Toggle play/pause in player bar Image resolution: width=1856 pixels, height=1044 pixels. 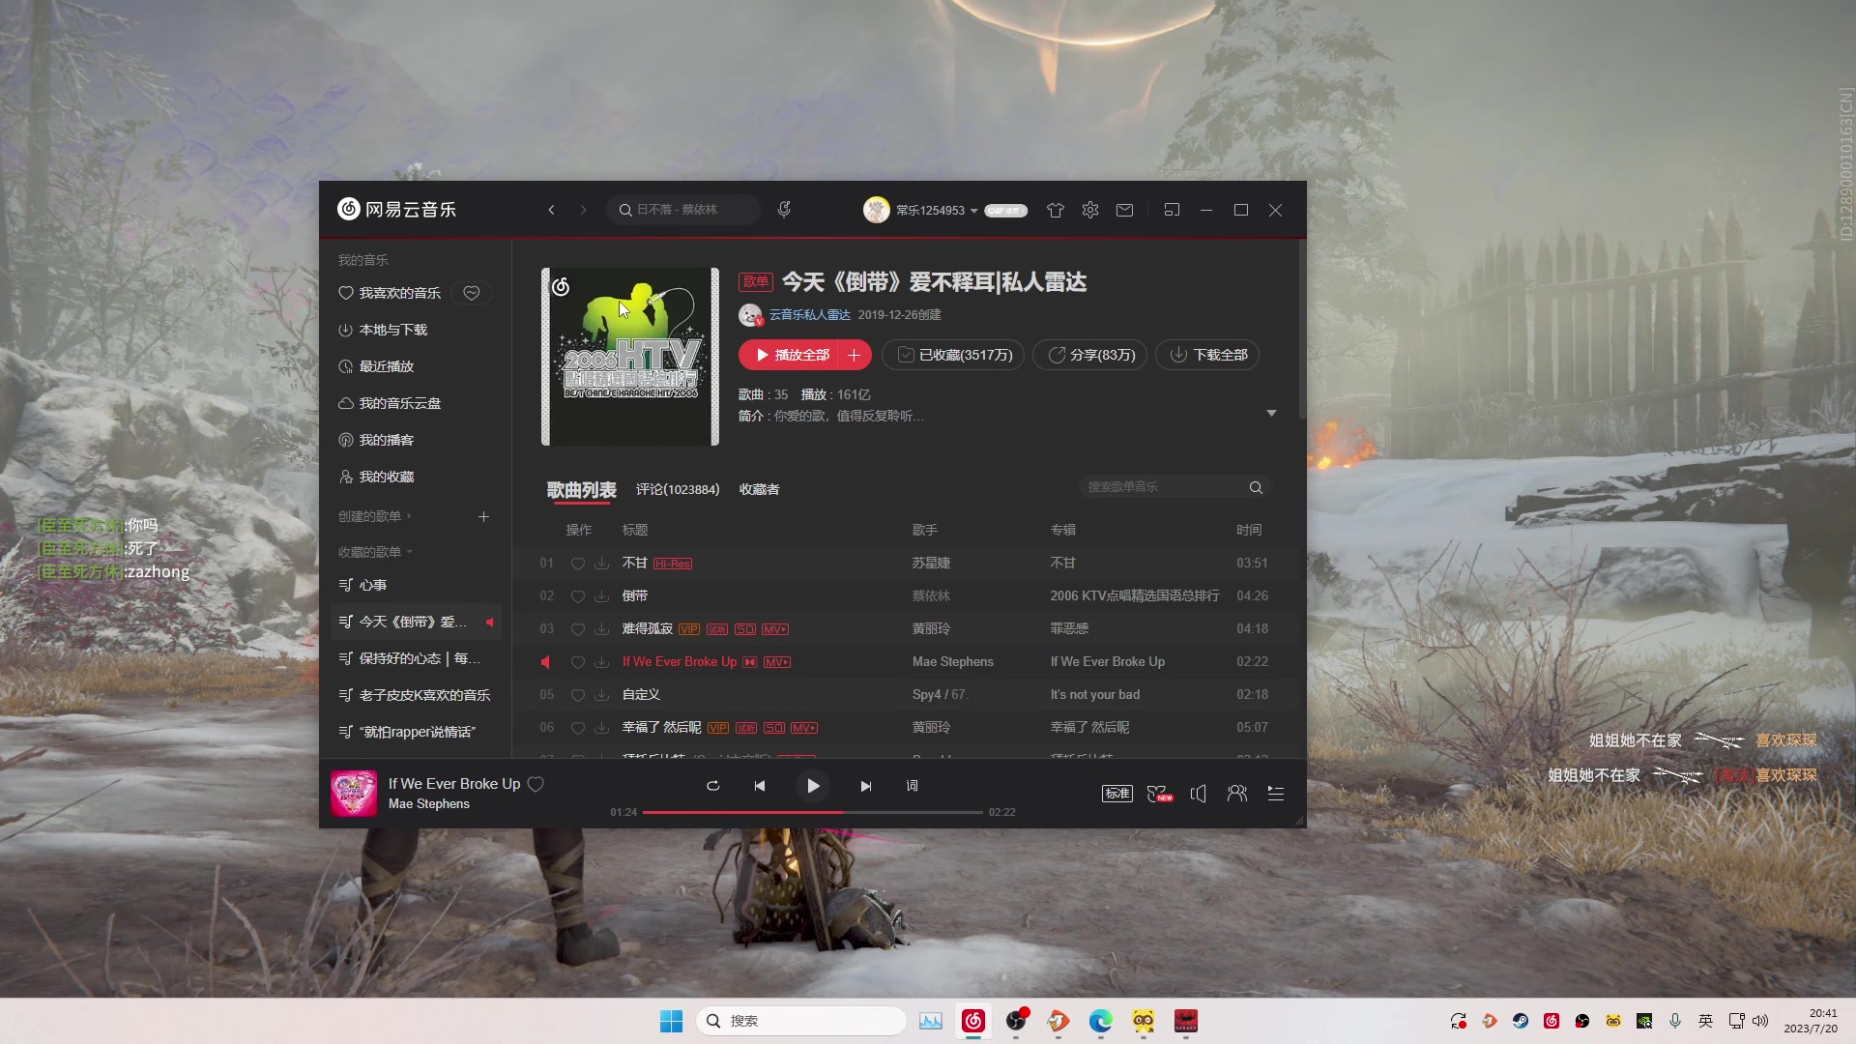click(813, 786)
